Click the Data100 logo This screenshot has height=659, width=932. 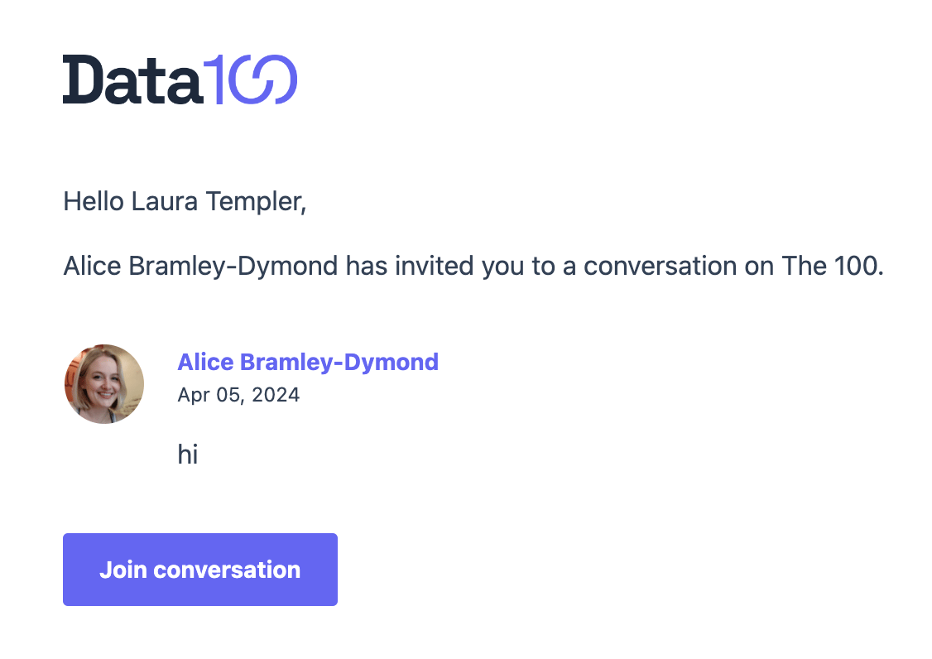180,79
